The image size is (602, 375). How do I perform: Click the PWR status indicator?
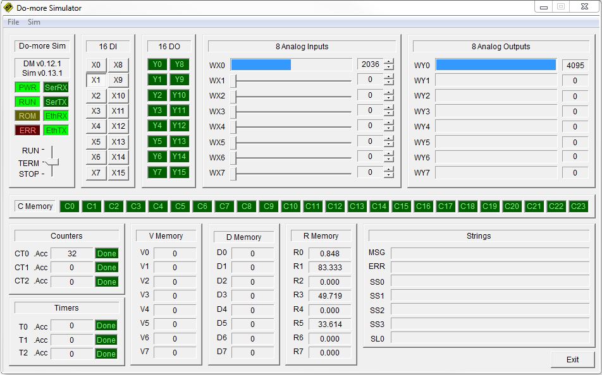(27, 87)
